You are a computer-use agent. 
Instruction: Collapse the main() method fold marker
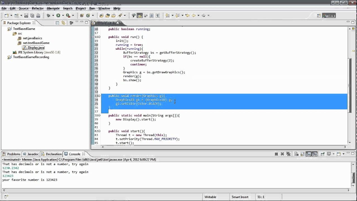point(100,115)
